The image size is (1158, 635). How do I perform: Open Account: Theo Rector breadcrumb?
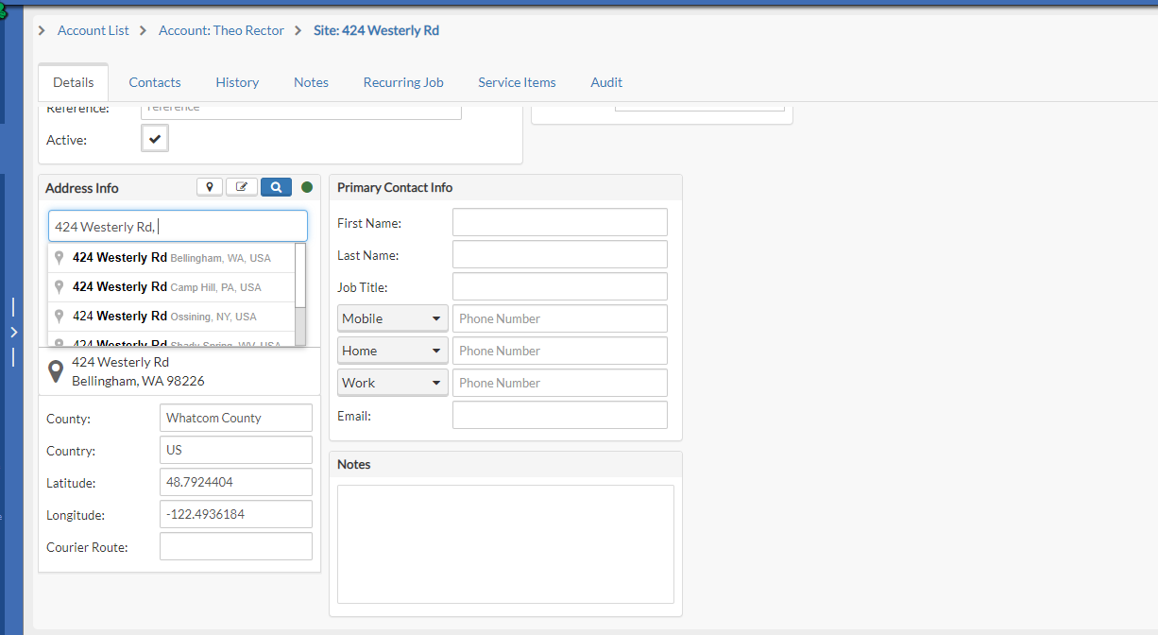pos(221,30)
